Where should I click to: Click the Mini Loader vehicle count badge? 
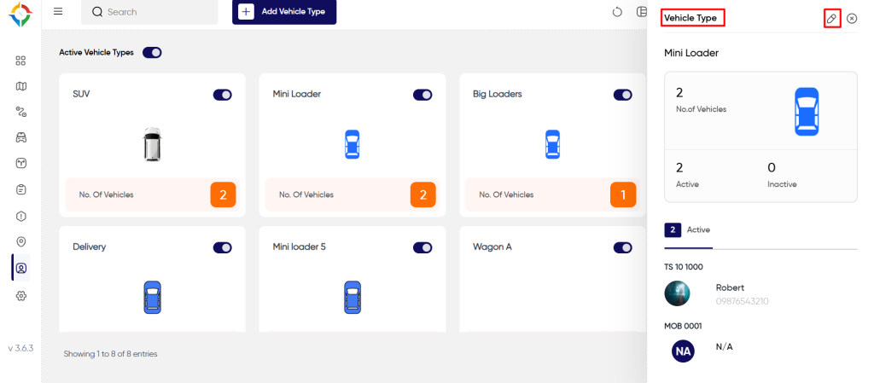[423, 194]
